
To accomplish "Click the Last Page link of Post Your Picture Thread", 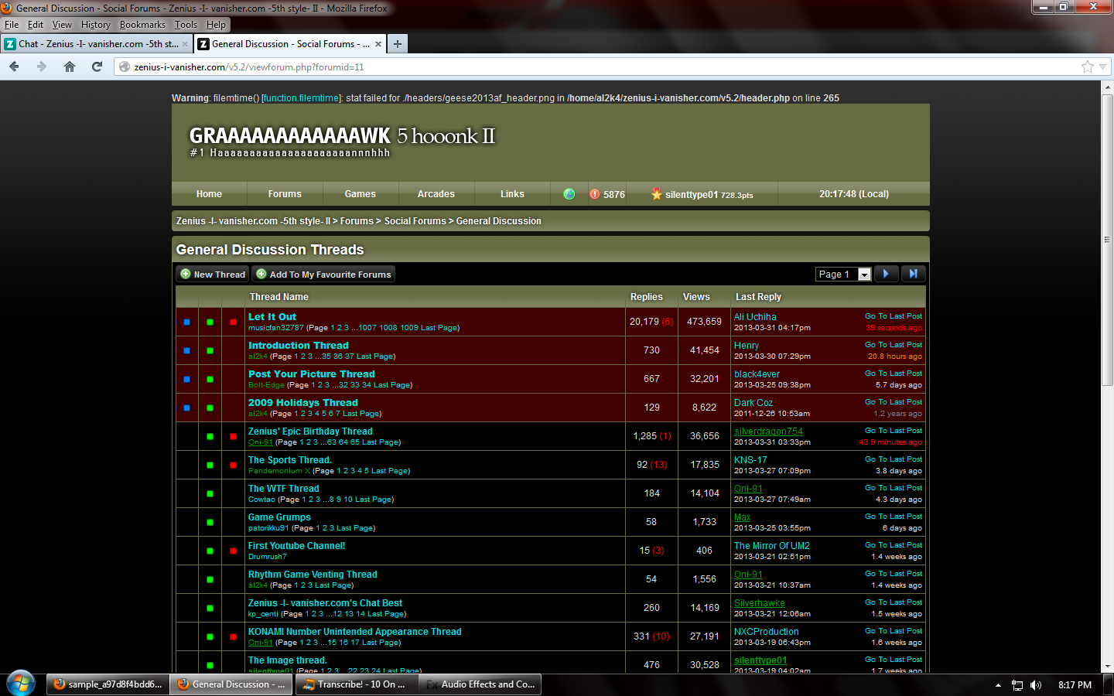I will (x=391, y=385).
